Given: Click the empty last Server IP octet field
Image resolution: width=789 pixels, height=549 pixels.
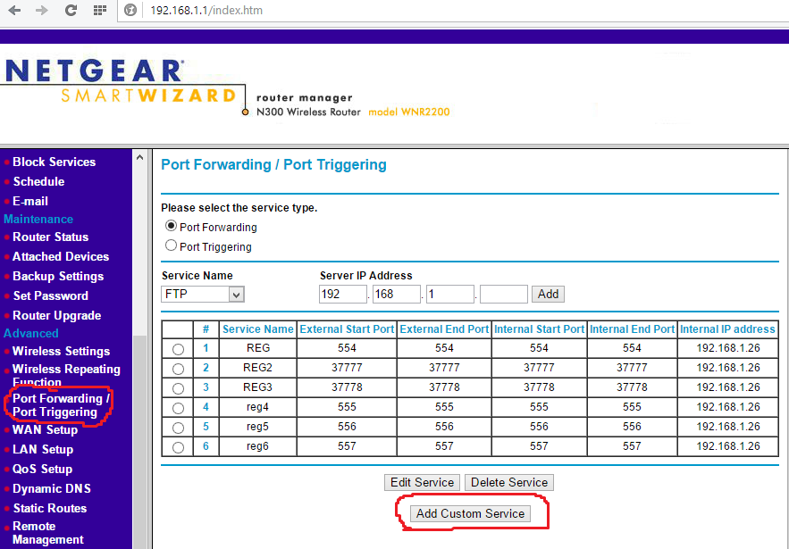Looking at the screenshot, I should [504, 294].
